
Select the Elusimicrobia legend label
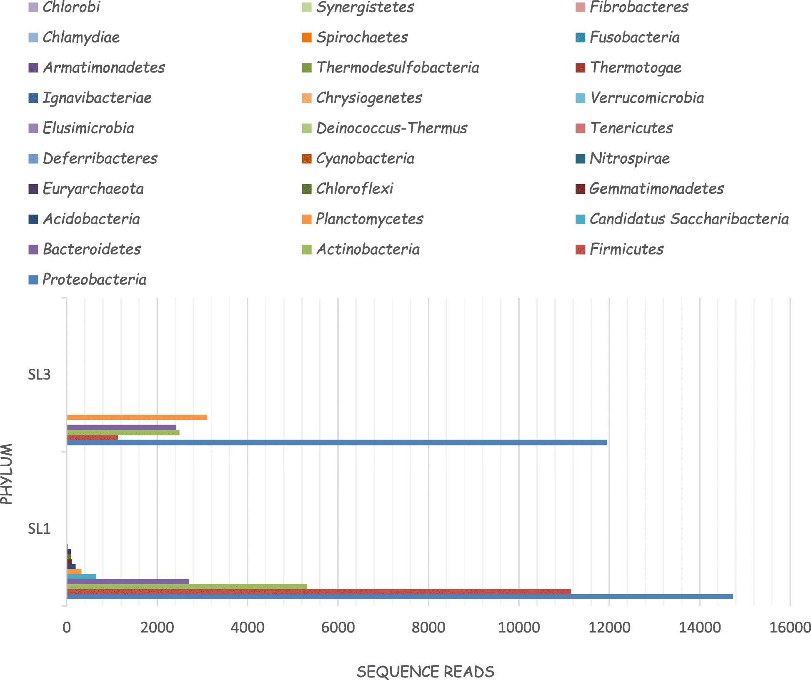coord(88,128)
